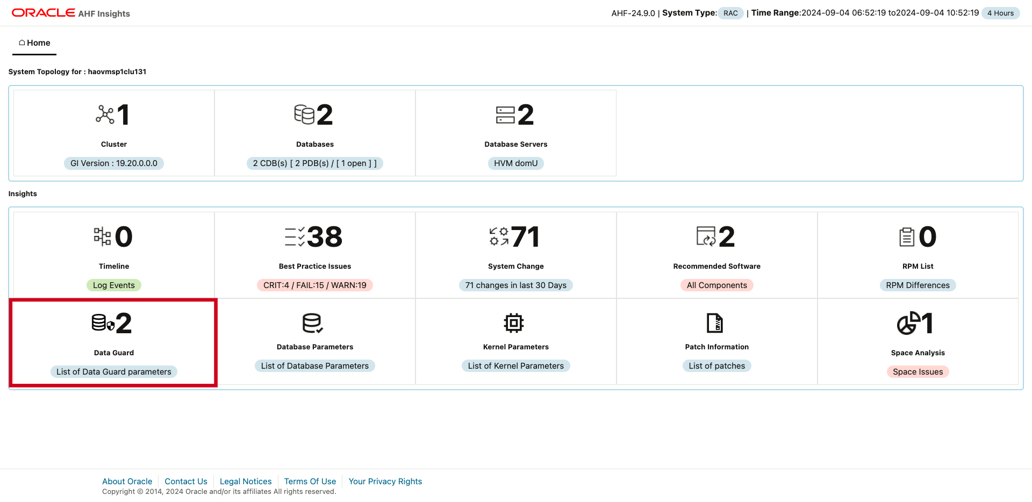This screenshot has height=502, width=1032.
Task: Select the 4 Hours time range pill
Action: 1000,12
